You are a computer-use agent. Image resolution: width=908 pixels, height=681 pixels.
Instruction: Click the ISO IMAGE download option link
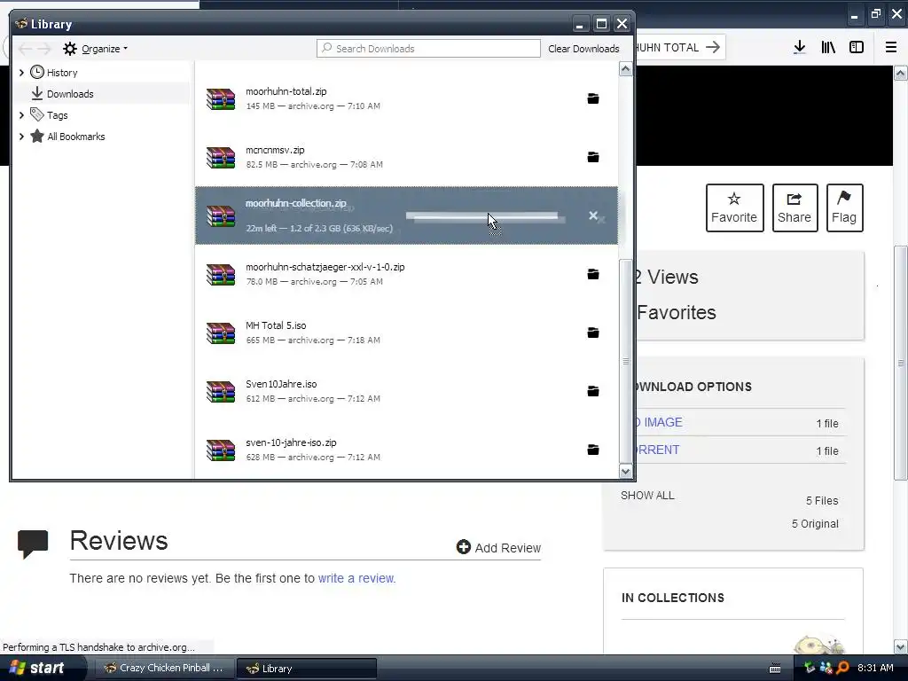pos(659,422)
